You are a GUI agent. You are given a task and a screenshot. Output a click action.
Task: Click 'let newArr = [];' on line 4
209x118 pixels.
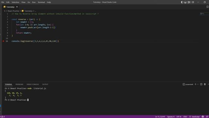tap(25, 22)
